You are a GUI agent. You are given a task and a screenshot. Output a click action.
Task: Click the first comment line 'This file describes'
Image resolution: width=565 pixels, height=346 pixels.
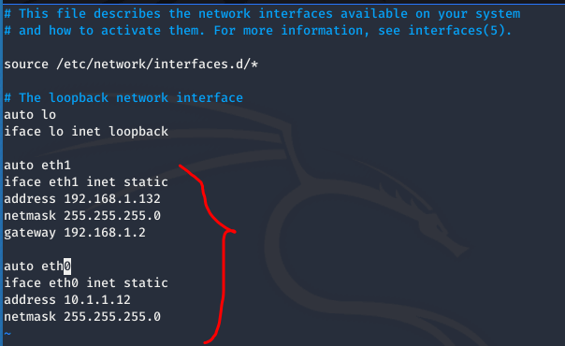(262, 14)
